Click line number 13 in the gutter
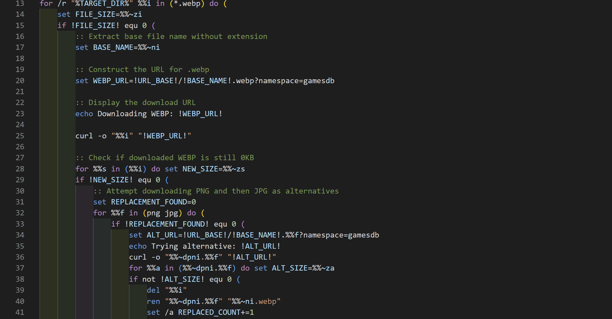The image size is (612, 319). coord(20,4)
